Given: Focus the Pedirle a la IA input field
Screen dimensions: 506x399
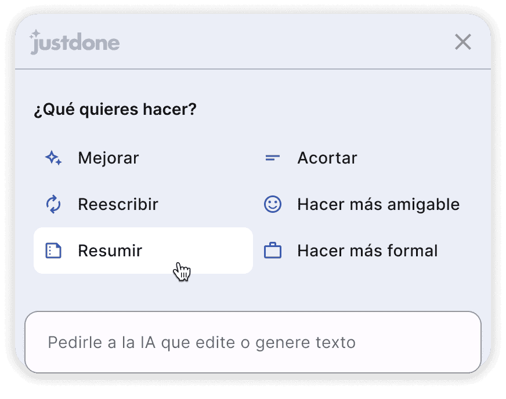Looking at the screenshot, I should [253, 342].
